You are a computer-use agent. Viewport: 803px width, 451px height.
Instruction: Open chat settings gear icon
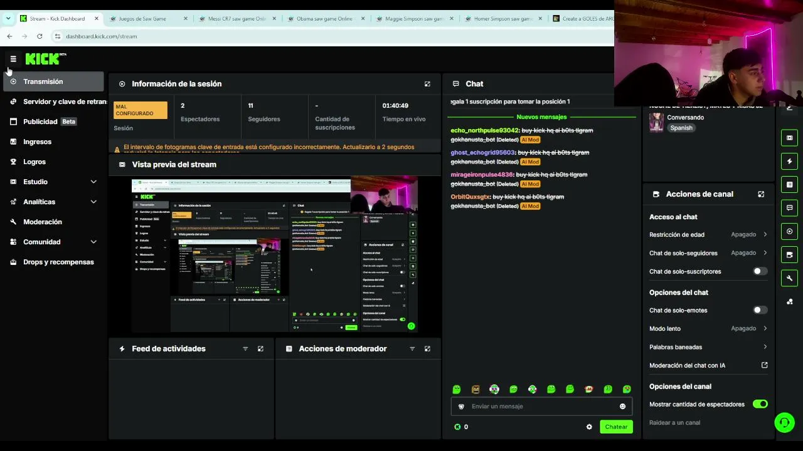tap(589, 427)
